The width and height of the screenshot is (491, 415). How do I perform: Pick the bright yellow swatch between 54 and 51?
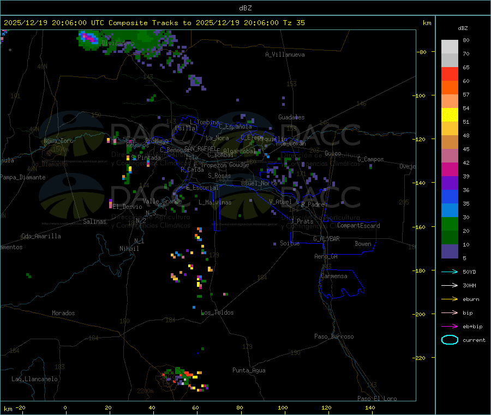pos(450,115)
